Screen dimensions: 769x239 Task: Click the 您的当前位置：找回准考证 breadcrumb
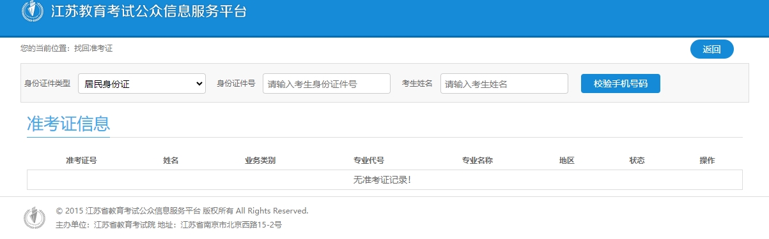point(66,48)
